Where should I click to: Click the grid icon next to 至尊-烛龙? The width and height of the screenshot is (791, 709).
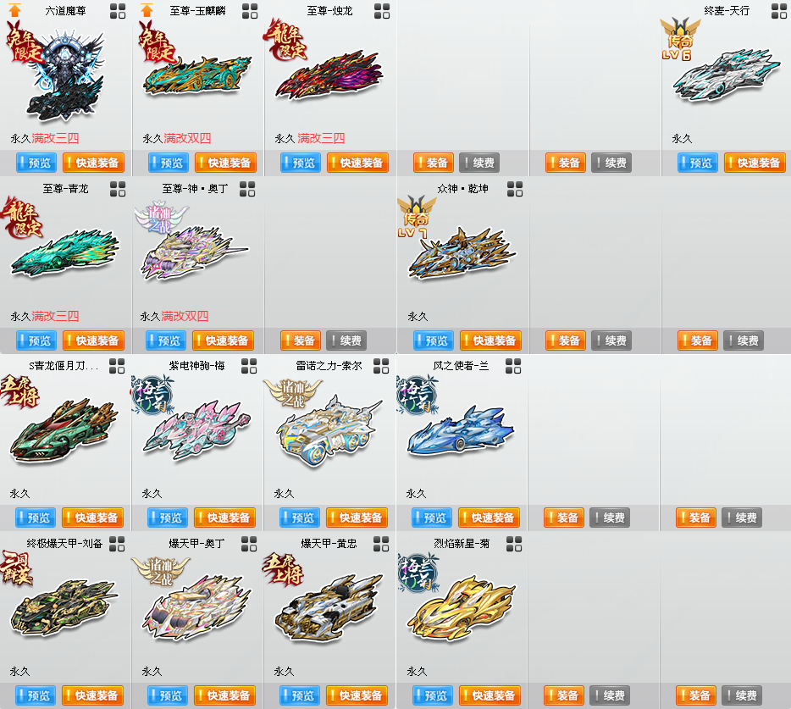pyautogui.click(x=382, y=11)
